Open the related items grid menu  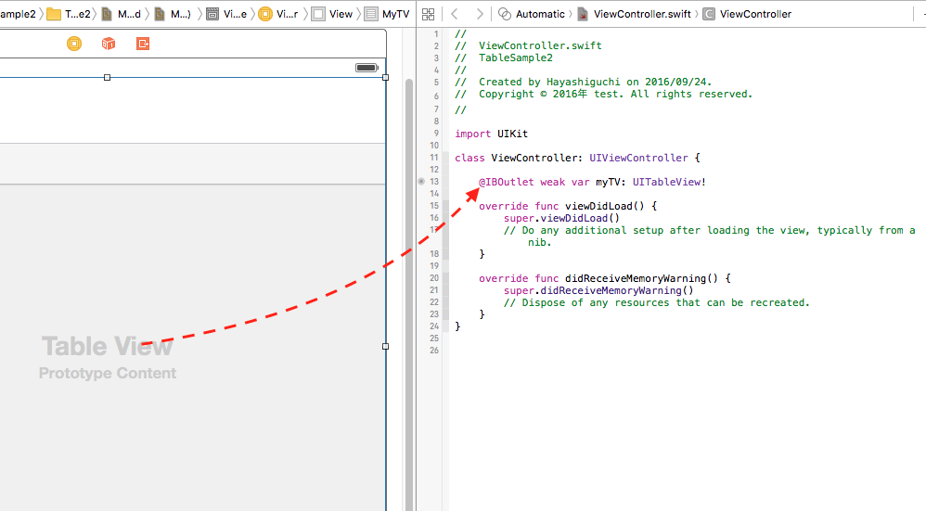(x=428, y=14)
